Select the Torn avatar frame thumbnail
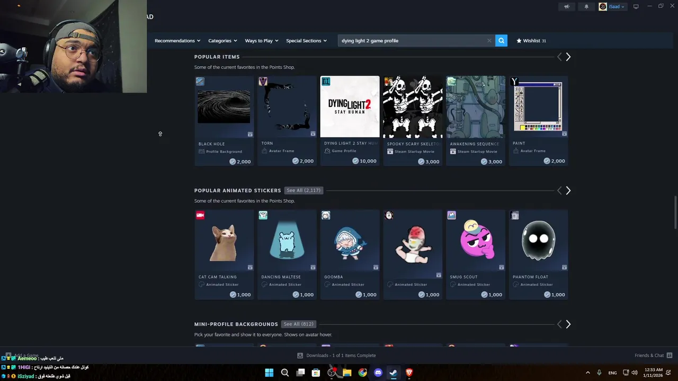 (287, 107)
